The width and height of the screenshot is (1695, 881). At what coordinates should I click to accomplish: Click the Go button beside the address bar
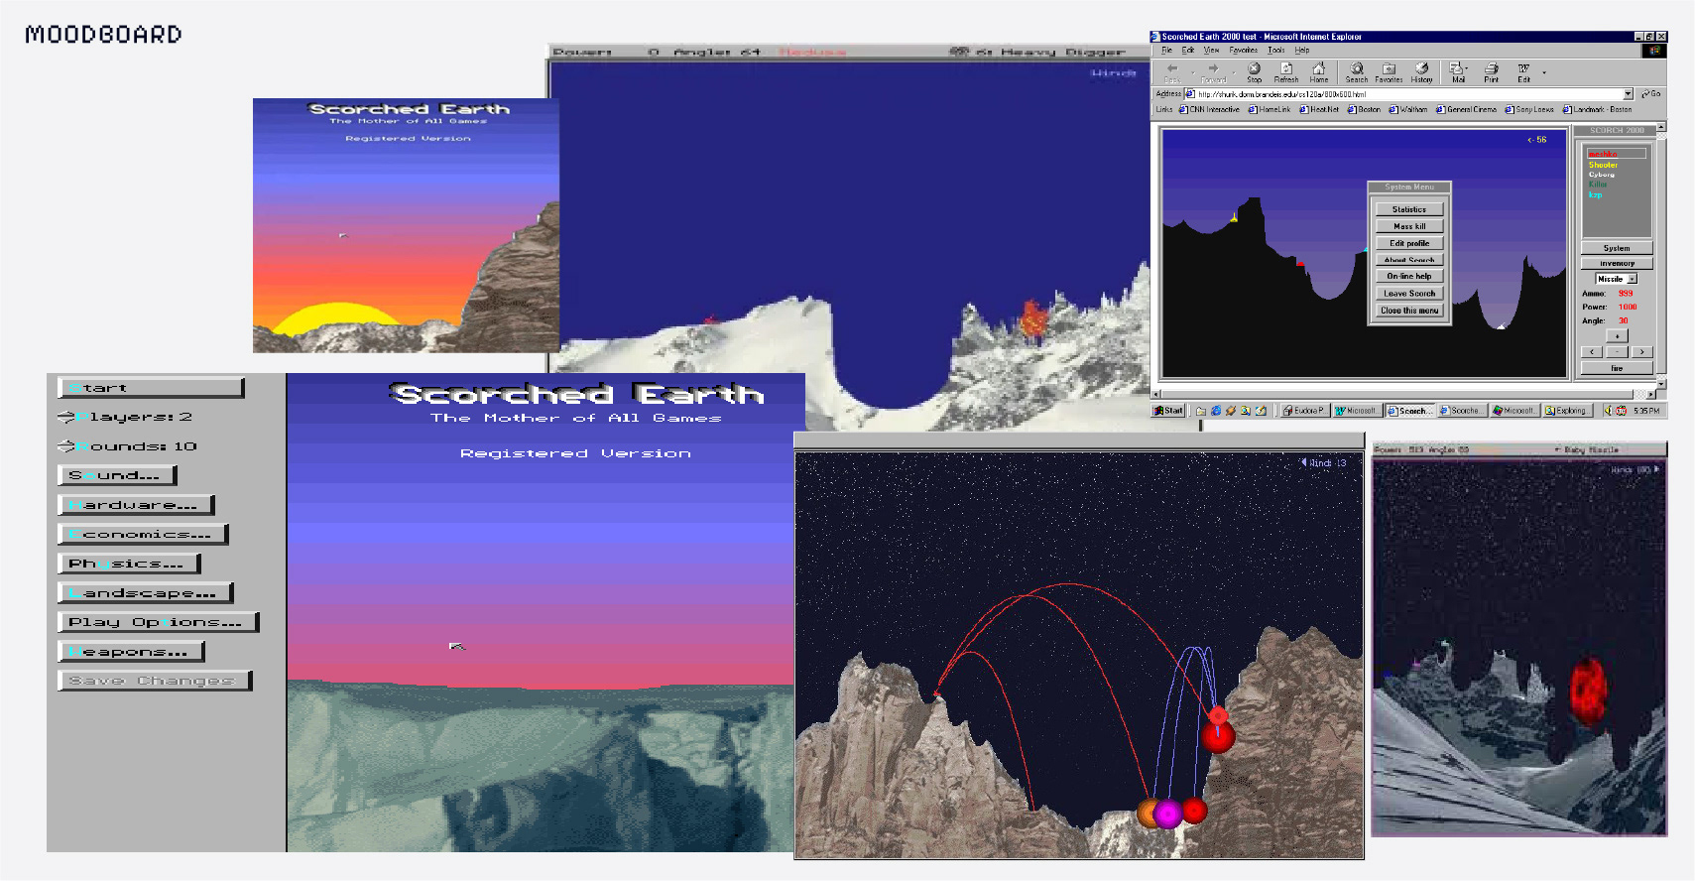click(x=1651, y=94)
